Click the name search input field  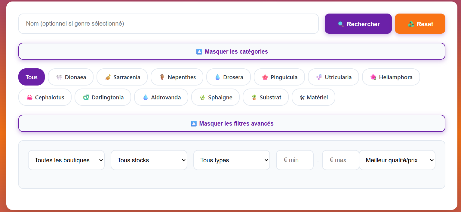(x=168, y=23)
